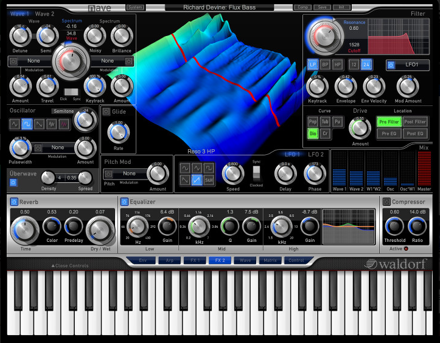
Task: Select the 12 dB filter slope
Action: [354, 65]
